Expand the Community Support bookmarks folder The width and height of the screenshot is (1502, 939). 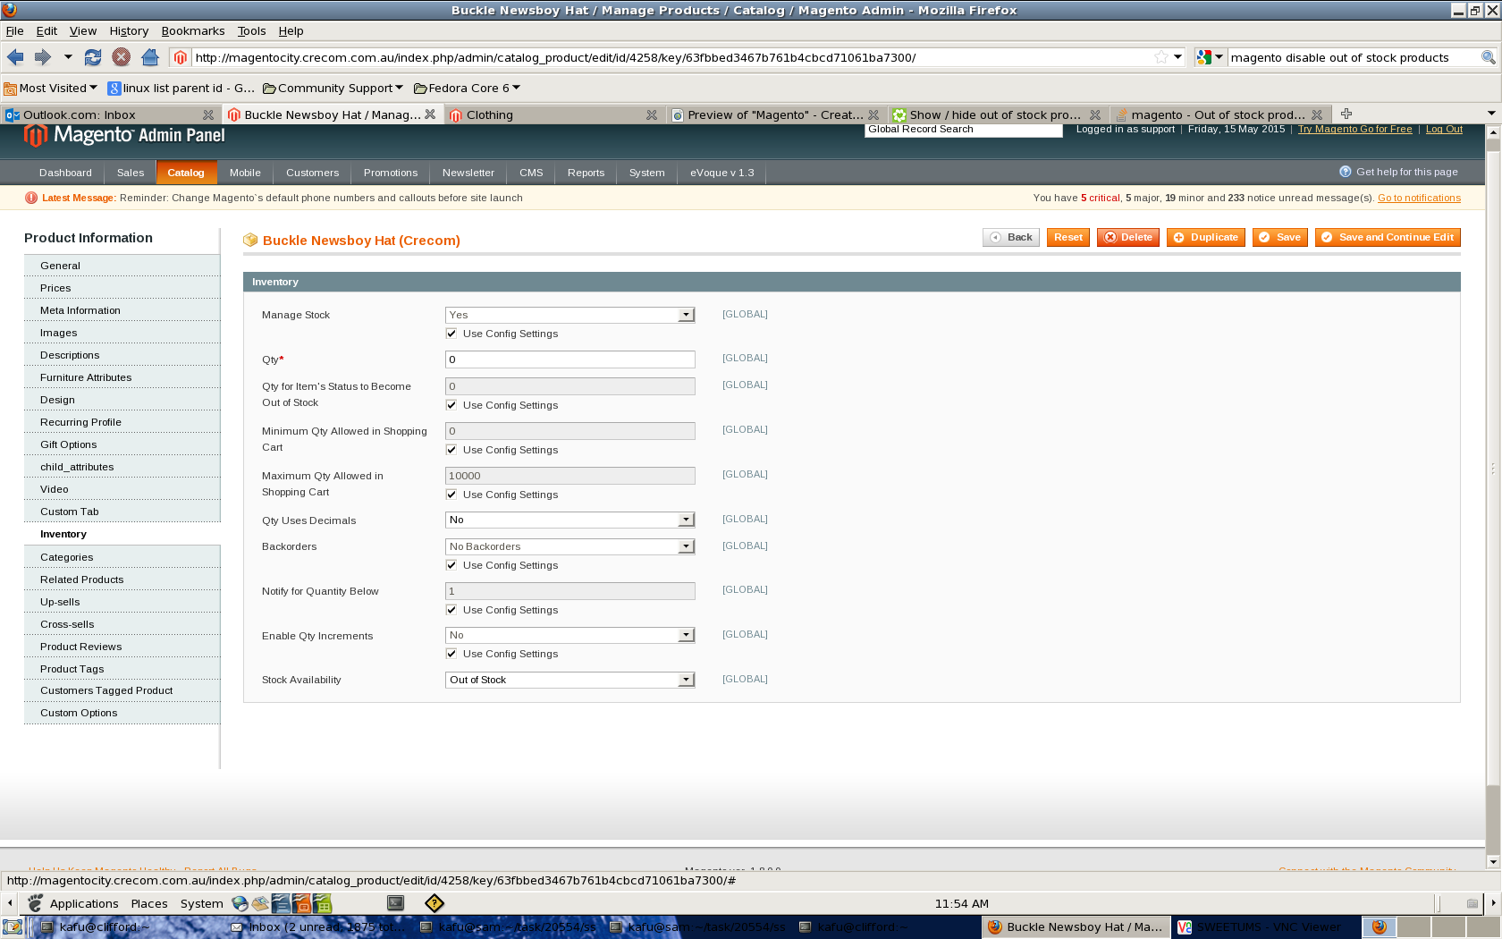[x=333, y=88]
